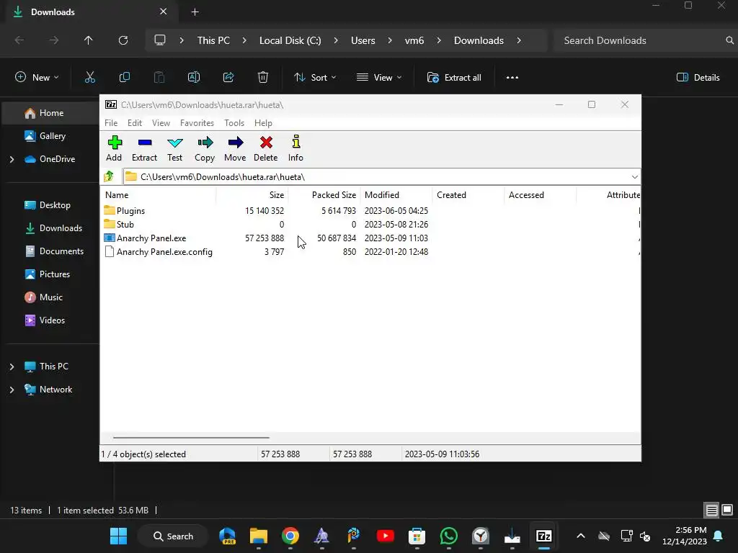738x553 pixels.
Task: Open the File menu in 7-Zip
Action: 111,122
